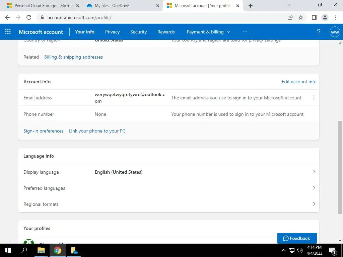Click the Feedback button
Viewport: 343px width, 257px height.
(297, 238)
